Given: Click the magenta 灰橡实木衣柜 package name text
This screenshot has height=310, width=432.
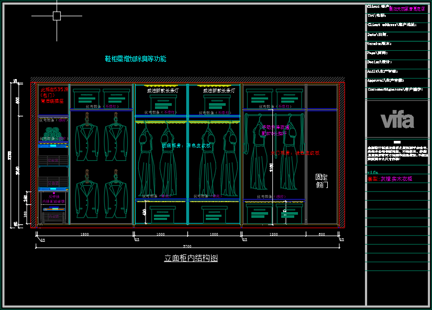Looking at the screenshot, I should pyautogui.click(x=390, y=179).
